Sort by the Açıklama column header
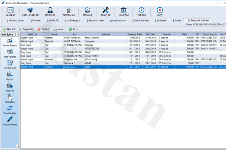This screenshot has height=150, width=226. 106,34
